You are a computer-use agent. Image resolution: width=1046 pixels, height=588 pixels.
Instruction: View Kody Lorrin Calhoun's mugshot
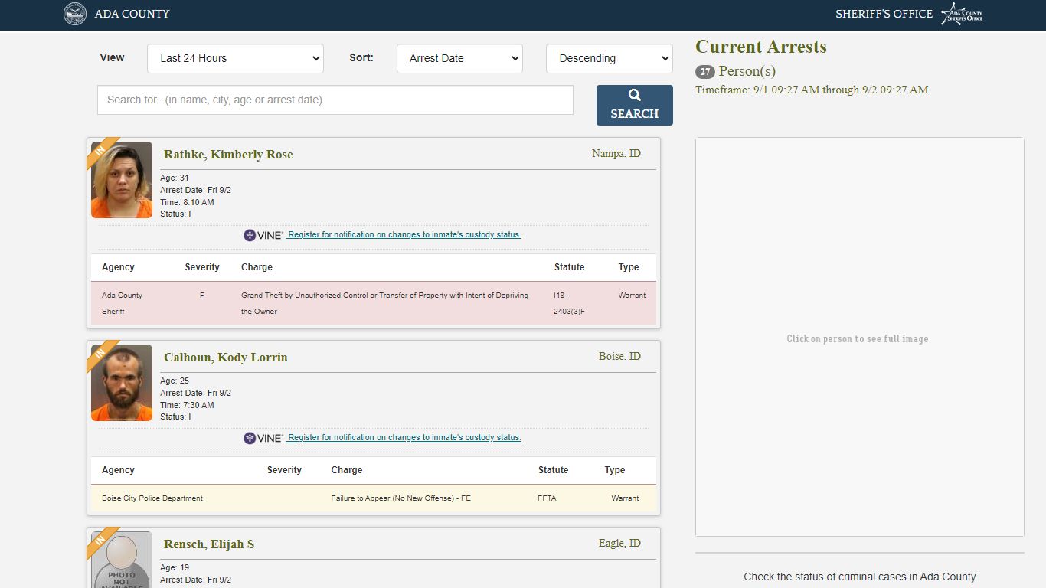122,383
